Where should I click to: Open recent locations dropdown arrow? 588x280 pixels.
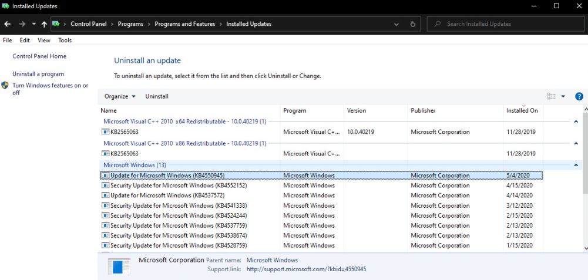click(x=33, y=24)
